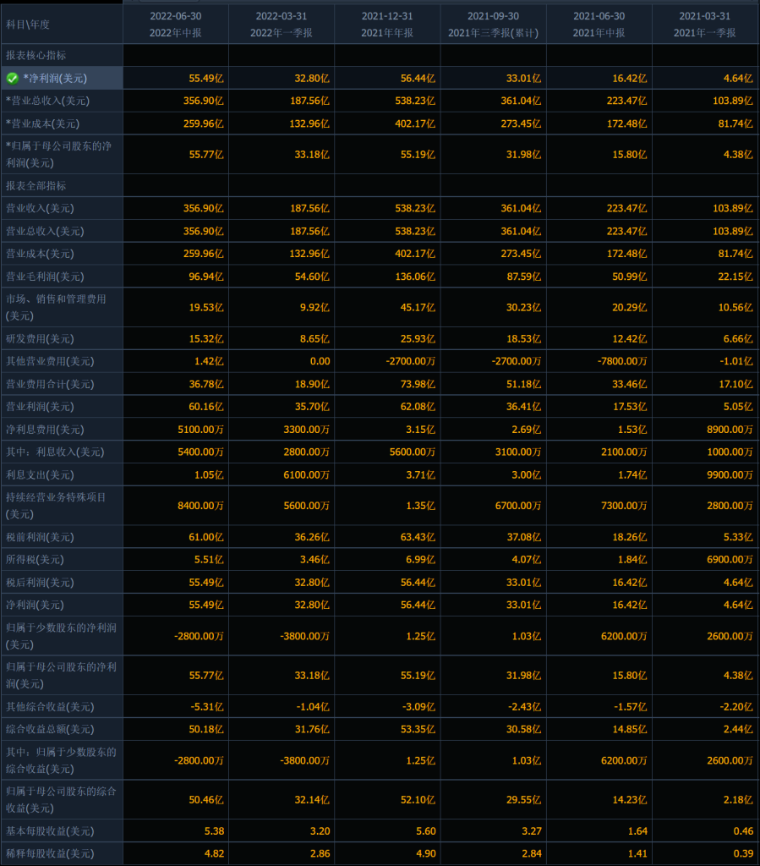This screenshot has width=760, height=866.
Task: Select the 基本每股收益(美元) row label
Action: pyautogui.click(x=50, y=831)
